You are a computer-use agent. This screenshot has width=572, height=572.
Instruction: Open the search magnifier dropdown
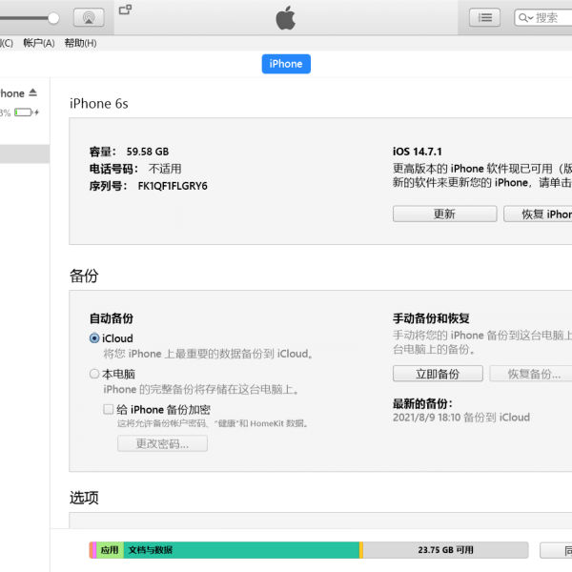[x=525, y=17]
